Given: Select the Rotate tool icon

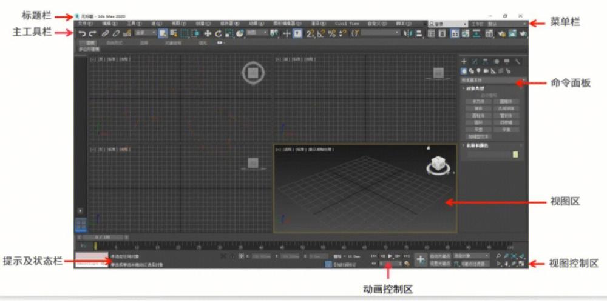Looking at the screenshot, I should pos(219,33).
